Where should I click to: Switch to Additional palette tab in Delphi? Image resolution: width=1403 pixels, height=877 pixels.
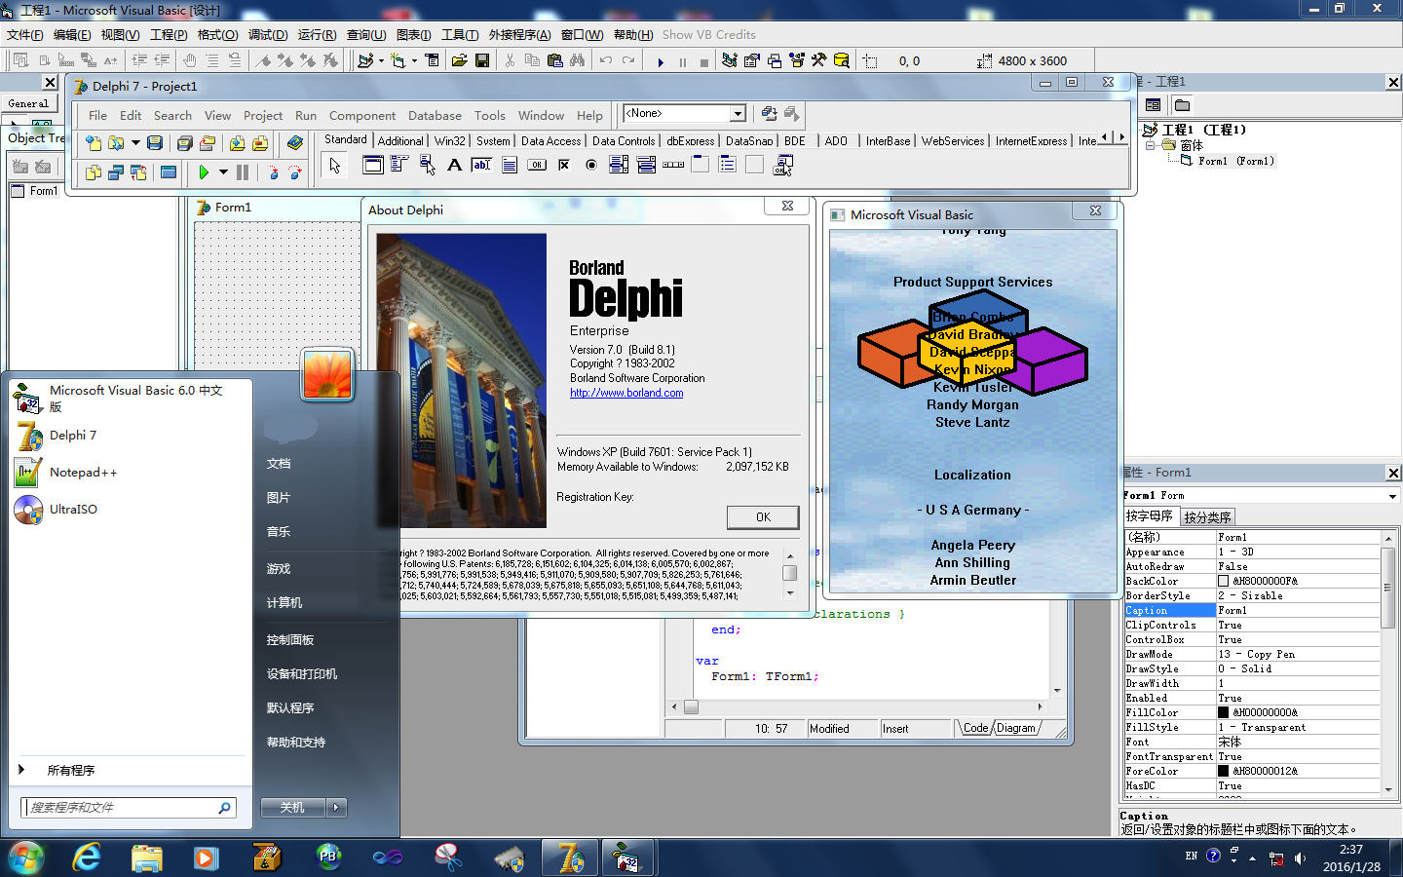pyautogui.click(x=400, y=141)
